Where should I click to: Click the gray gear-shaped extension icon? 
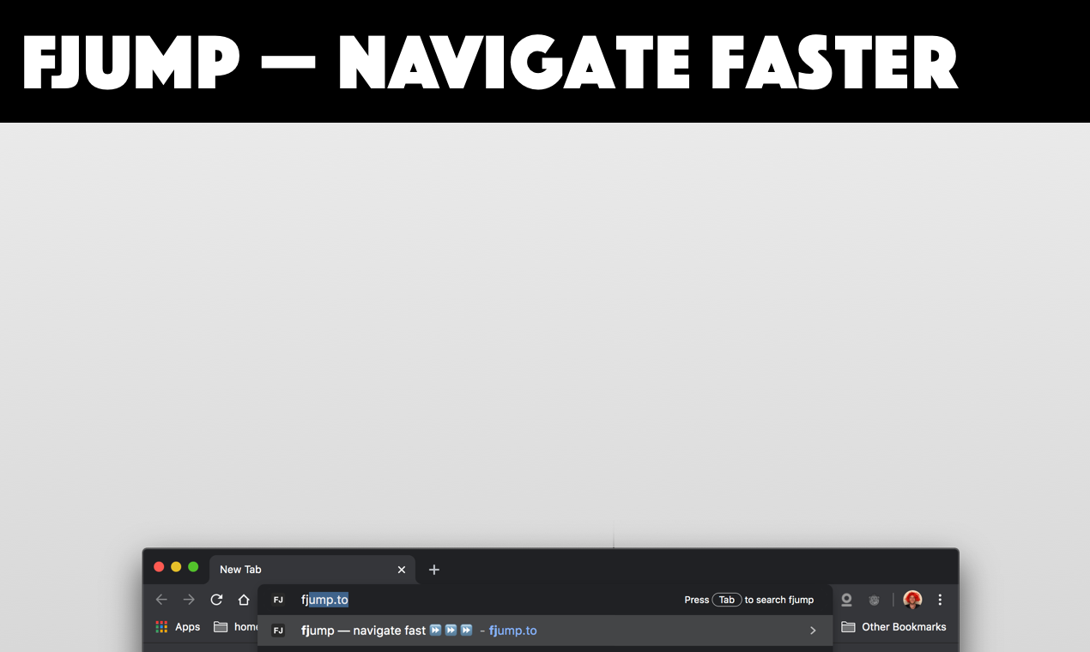coord(874,600)
